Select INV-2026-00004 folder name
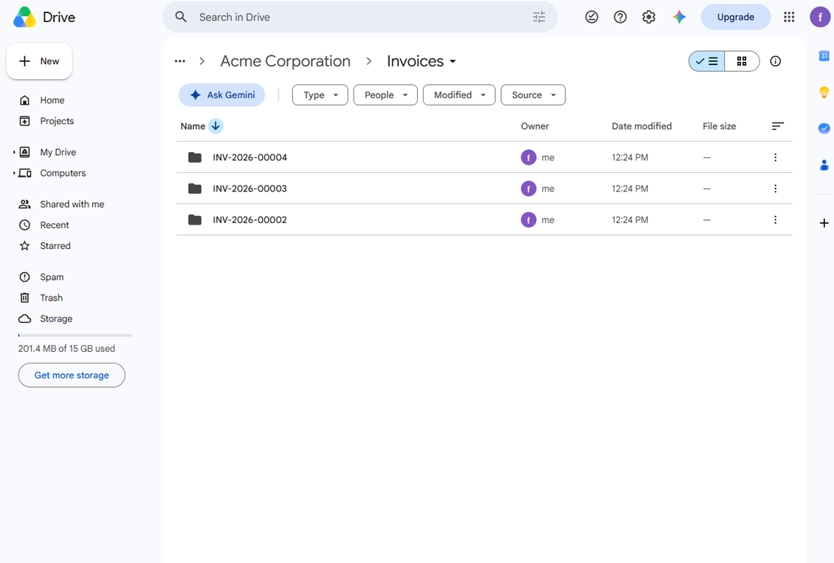Viewport: 834px width, 563px height. click(x=250, y=157)
